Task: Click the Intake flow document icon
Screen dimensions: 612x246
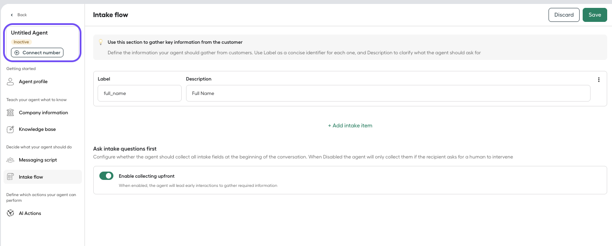Action: [11, 177]
